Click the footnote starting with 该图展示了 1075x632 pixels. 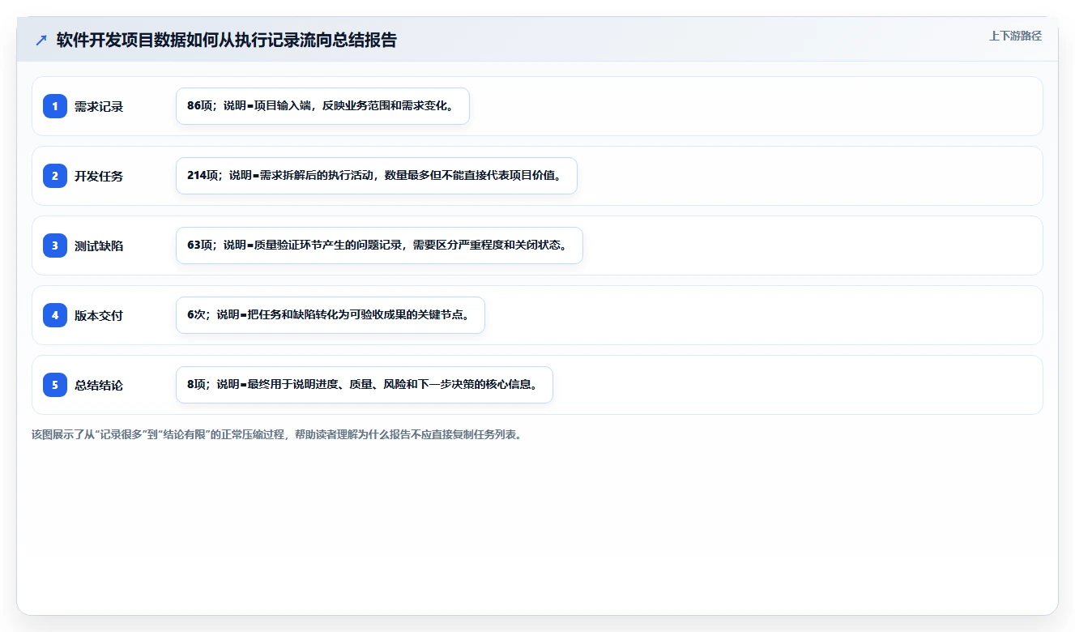[277, 434]
